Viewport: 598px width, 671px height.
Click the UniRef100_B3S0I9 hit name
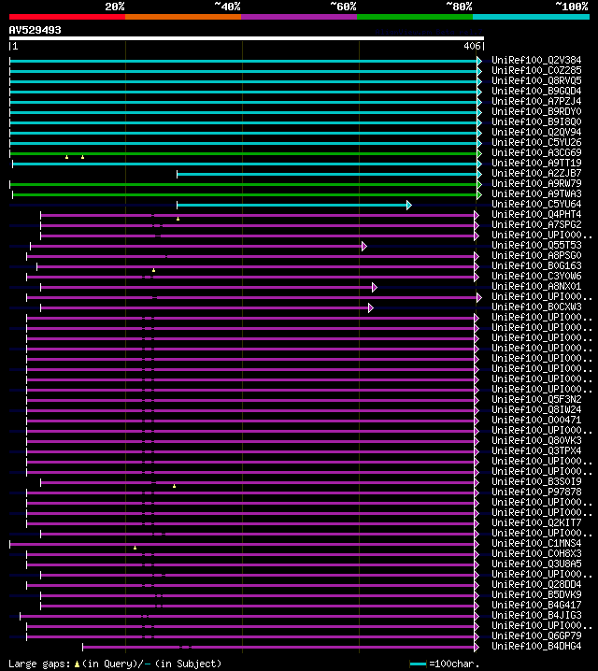point(536,481)
